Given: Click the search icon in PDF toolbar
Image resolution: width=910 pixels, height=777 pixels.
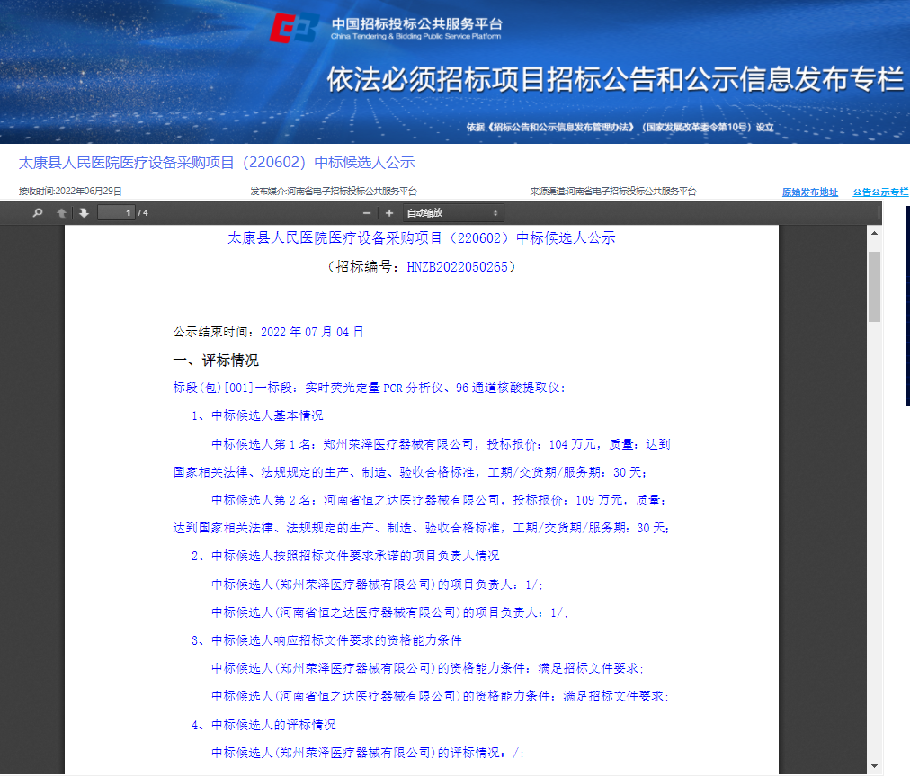Looking at the screenshot, I should pos(38,213).
